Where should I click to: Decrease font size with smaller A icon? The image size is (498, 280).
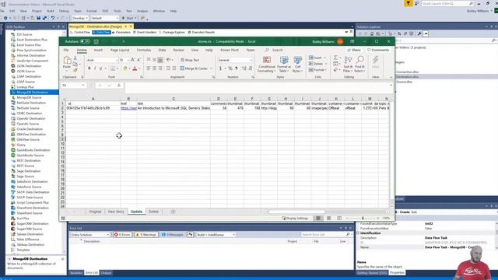(x=139, y=60)
